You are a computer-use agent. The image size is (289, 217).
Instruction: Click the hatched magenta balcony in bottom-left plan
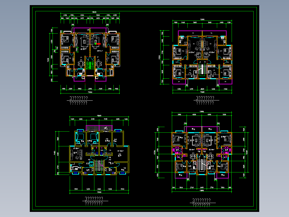point(99,128)
